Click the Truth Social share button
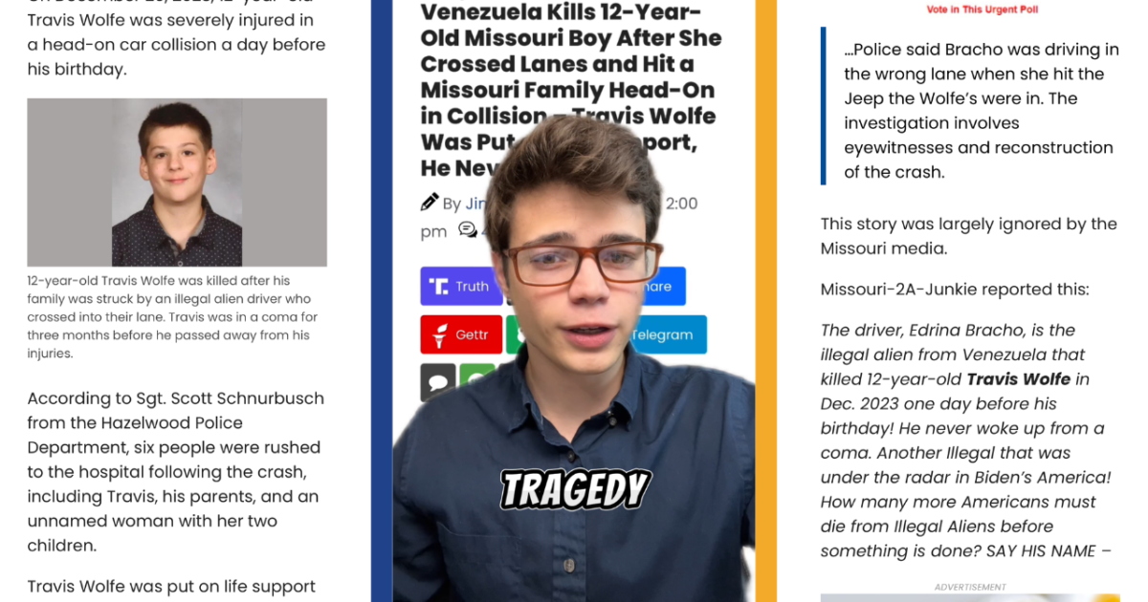The height and width of the screenshot is (602, 1148). (x=461, y=286)
